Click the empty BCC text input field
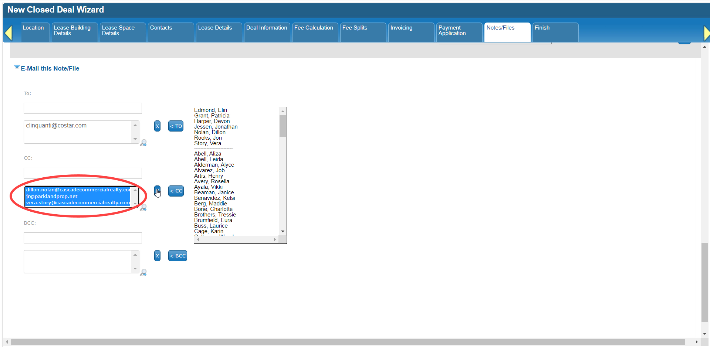710x348 pixels. [83, 238]
